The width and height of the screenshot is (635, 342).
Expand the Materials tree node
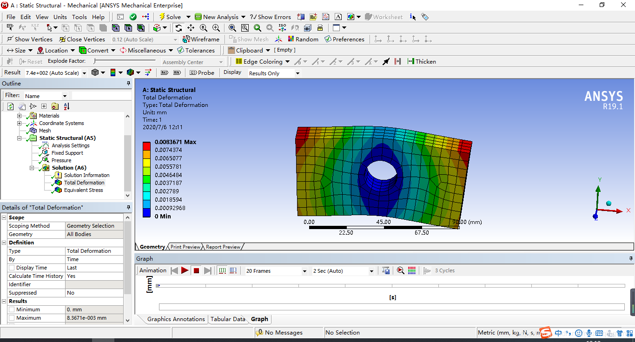pos(19,116)
